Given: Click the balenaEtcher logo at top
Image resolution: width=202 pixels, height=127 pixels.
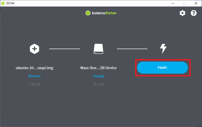Looking at the screenshot, I should (x=101, y=13).
